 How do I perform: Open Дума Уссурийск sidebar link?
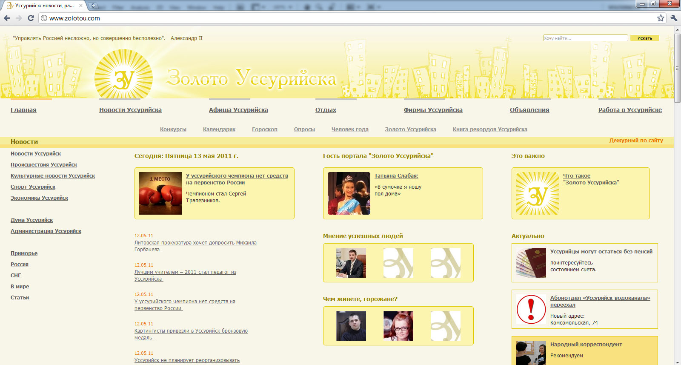[x=31, y=220]
